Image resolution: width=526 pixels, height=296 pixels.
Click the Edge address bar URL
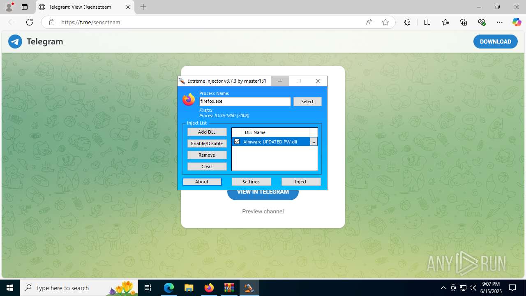coord(91,22)
